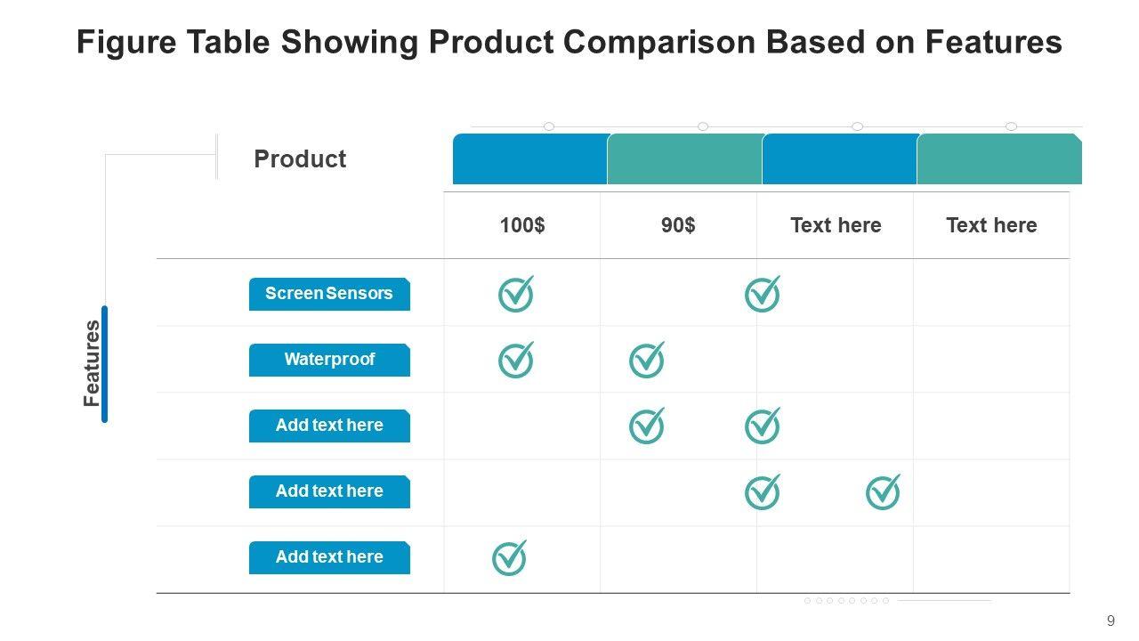The image size is (1139, 641).
Task: Select the leftmost blue product header tab
Action: (x=529, y=159)
